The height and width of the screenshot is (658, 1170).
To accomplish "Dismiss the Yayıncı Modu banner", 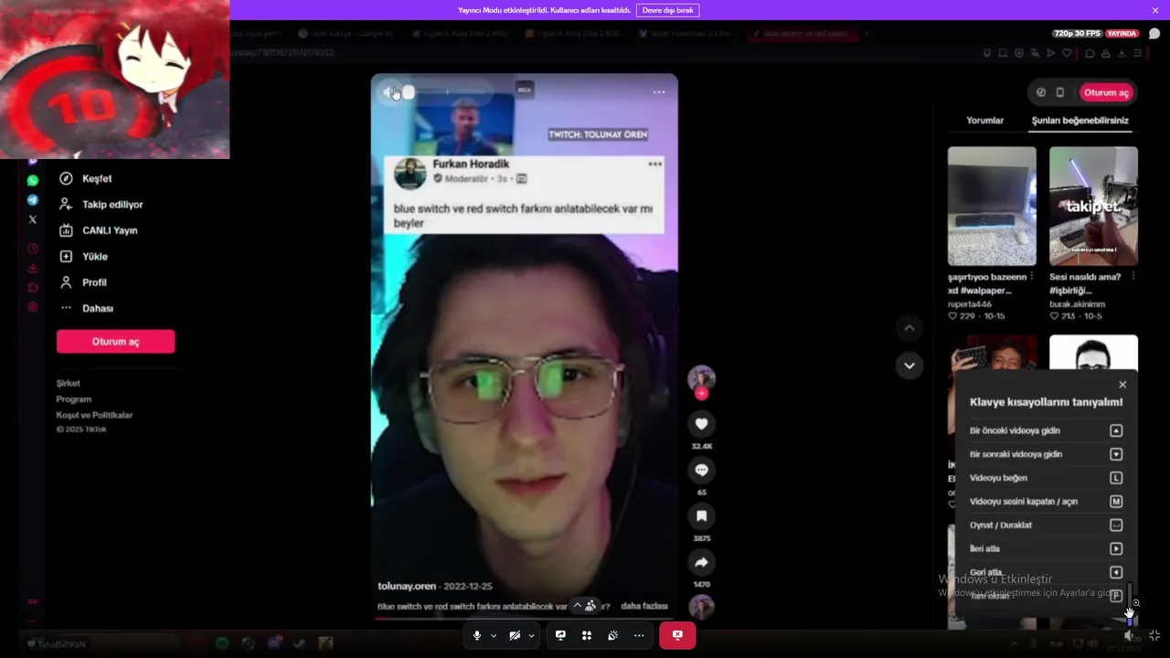I will [1155, 10].
